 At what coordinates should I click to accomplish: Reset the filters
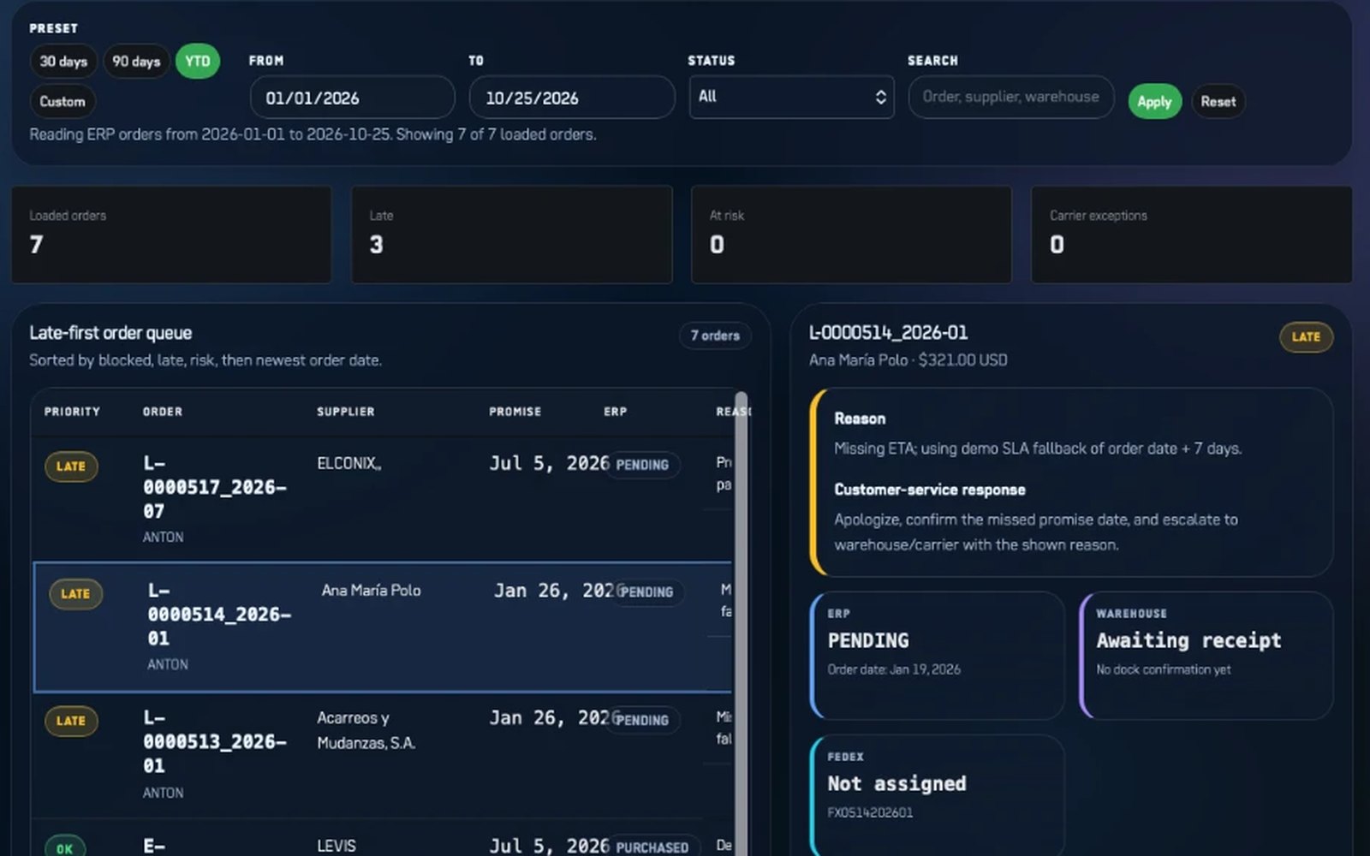(x=1218, y=102)
